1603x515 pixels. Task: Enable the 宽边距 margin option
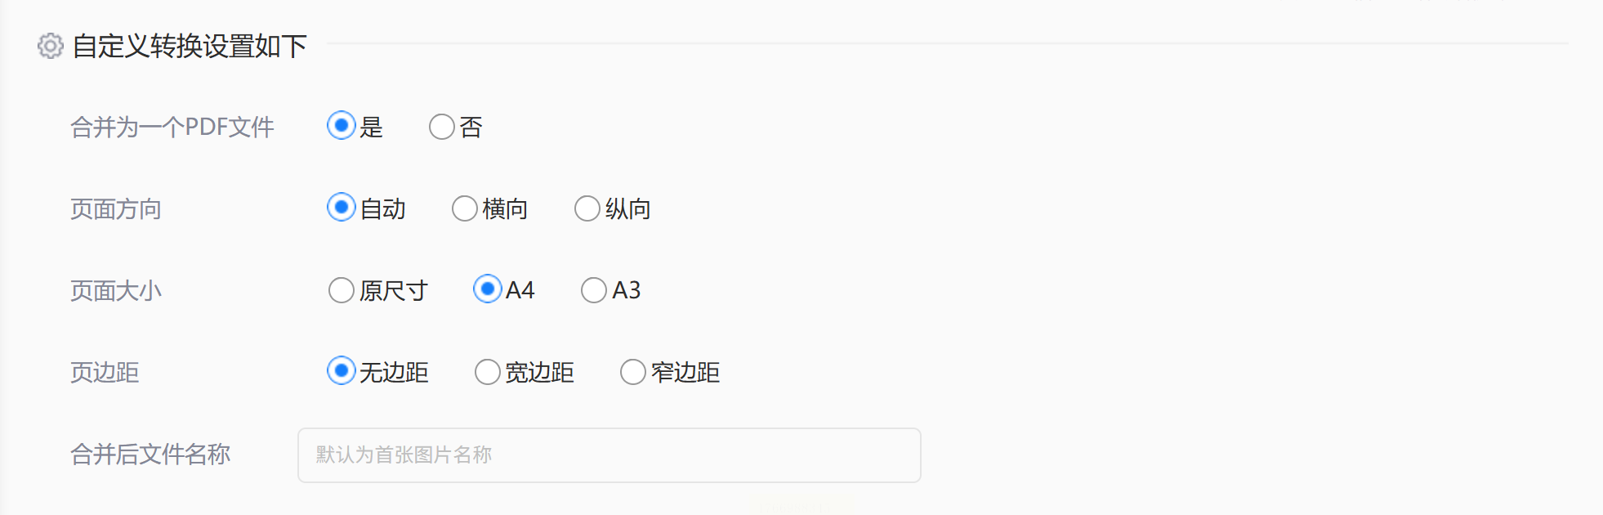(x=488, y=372)
